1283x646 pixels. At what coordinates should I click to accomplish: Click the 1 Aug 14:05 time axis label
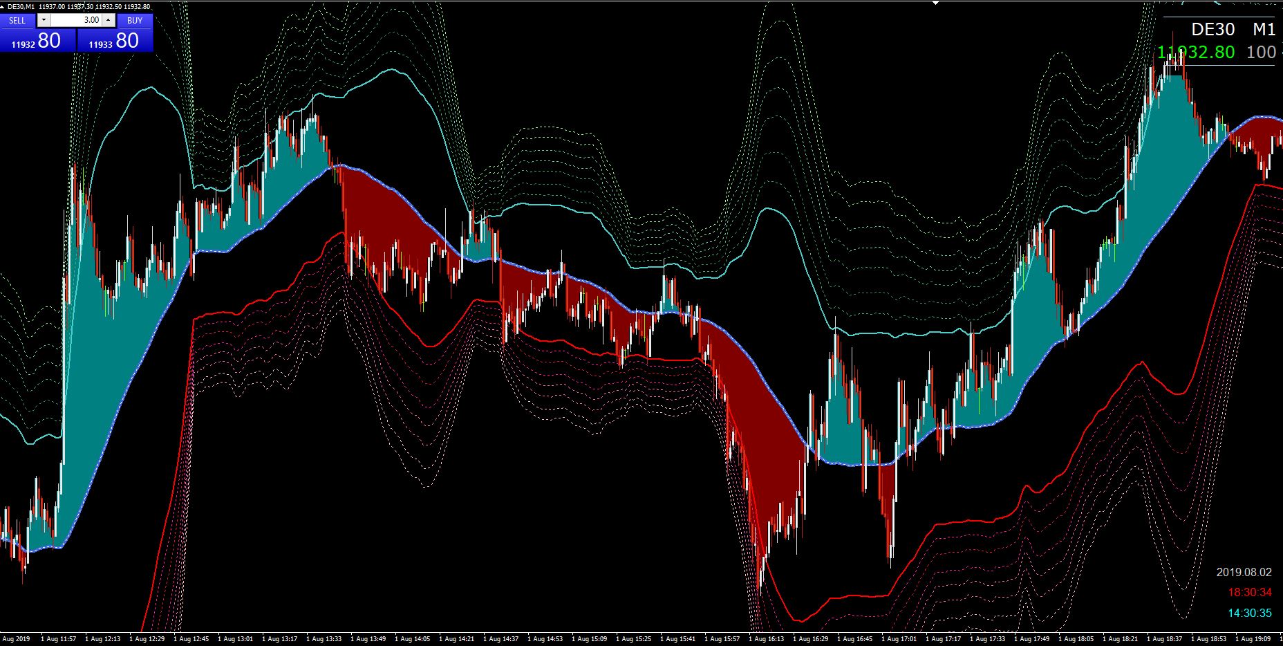tap(412, 639)
